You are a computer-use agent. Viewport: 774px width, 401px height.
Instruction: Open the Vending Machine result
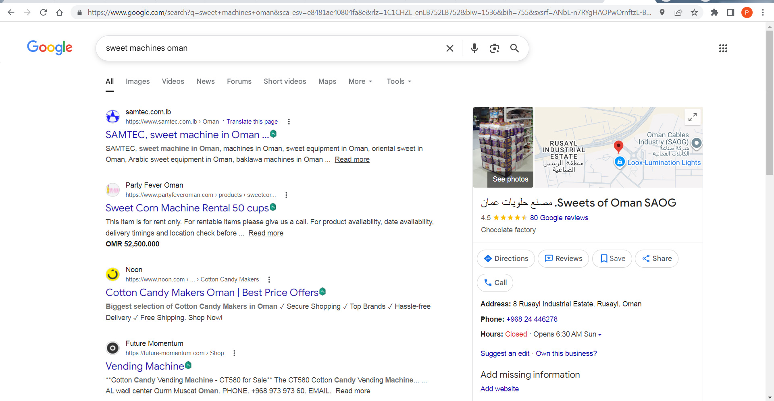[x=145, y=366]
